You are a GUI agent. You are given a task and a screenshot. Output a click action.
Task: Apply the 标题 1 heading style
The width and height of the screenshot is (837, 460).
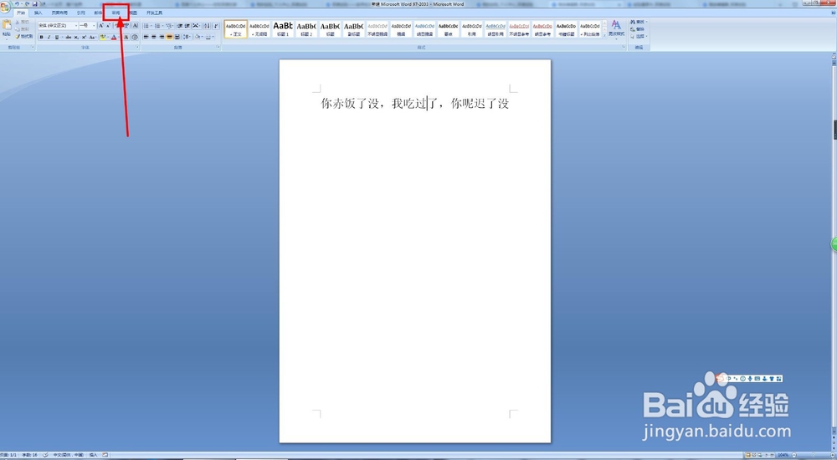(282, 29)
